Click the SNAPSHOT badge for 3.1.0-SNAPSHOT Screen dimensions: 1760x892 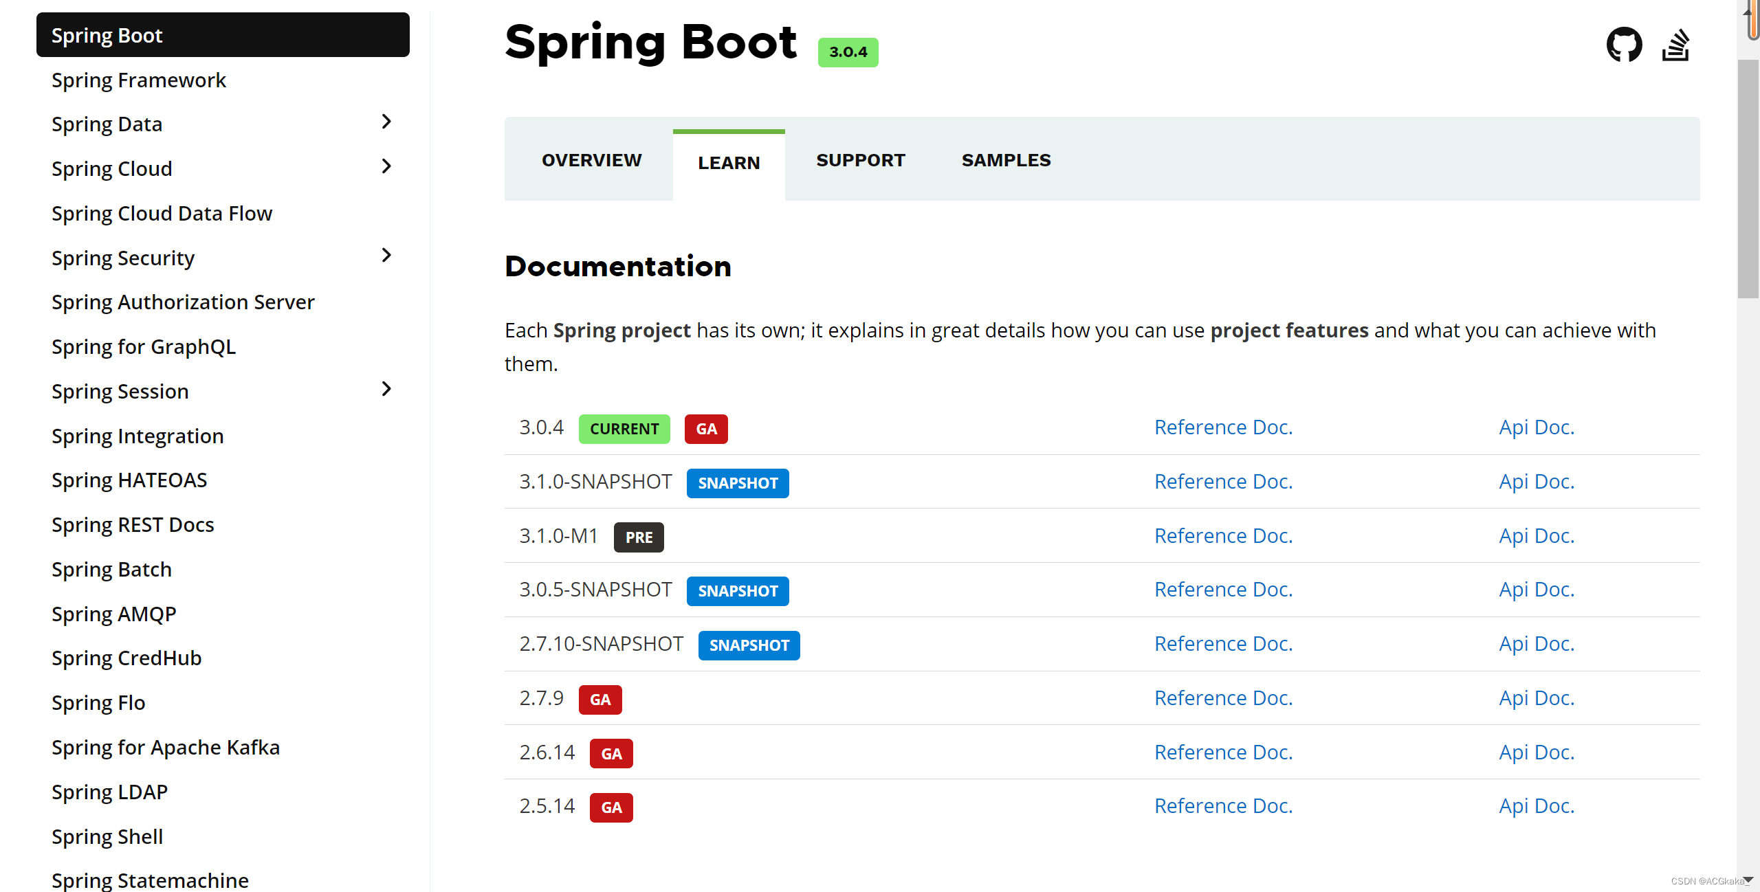(737, 482)
